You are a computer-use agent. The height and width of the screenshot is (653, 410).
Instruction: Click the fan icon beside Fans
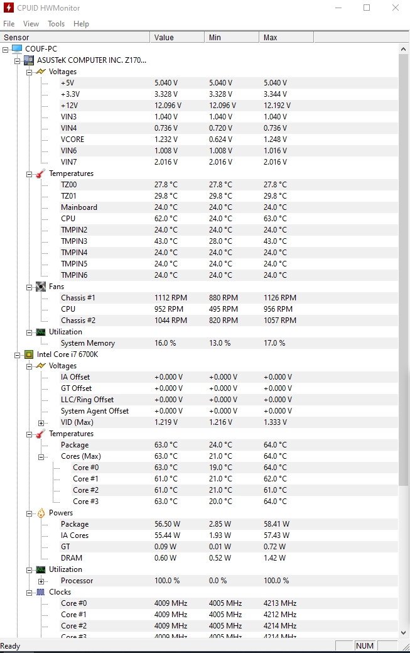coord(40,287)
